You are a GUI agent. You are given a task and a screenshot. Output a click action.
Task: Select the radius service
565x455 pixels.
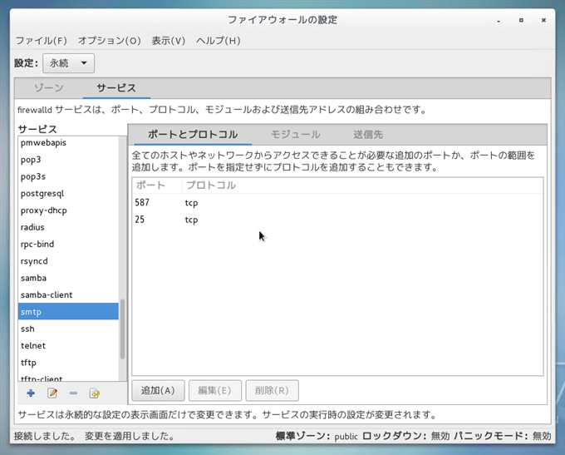68,227
